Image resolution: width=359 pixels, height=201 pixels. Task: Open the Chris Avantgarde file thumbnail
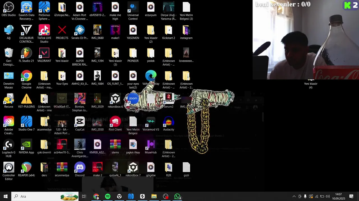(80, 149)
